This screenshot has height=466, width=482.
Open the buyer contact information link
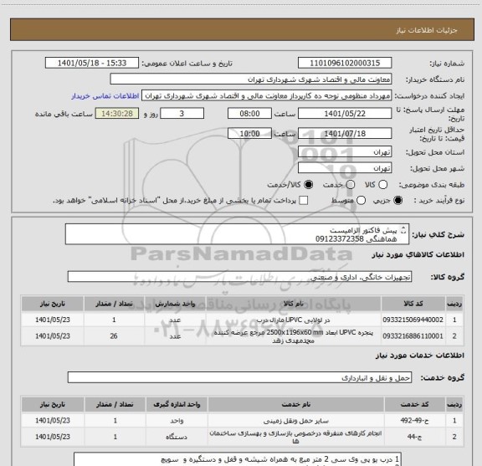coord(105,96)
